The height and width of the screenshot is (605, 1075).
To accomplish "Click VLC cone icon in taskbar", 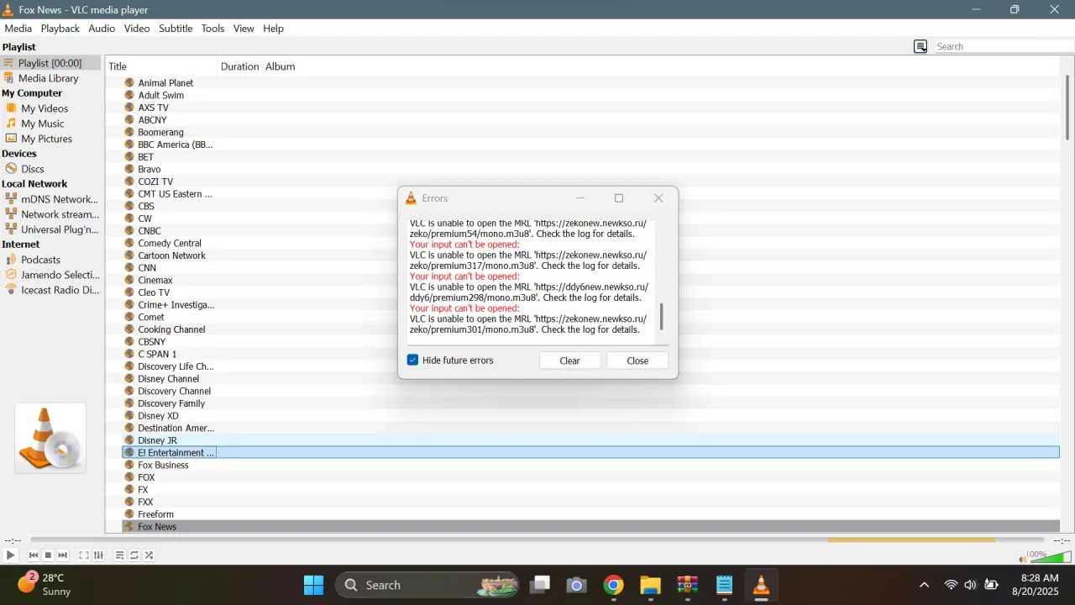I will [x=762, y=585].
